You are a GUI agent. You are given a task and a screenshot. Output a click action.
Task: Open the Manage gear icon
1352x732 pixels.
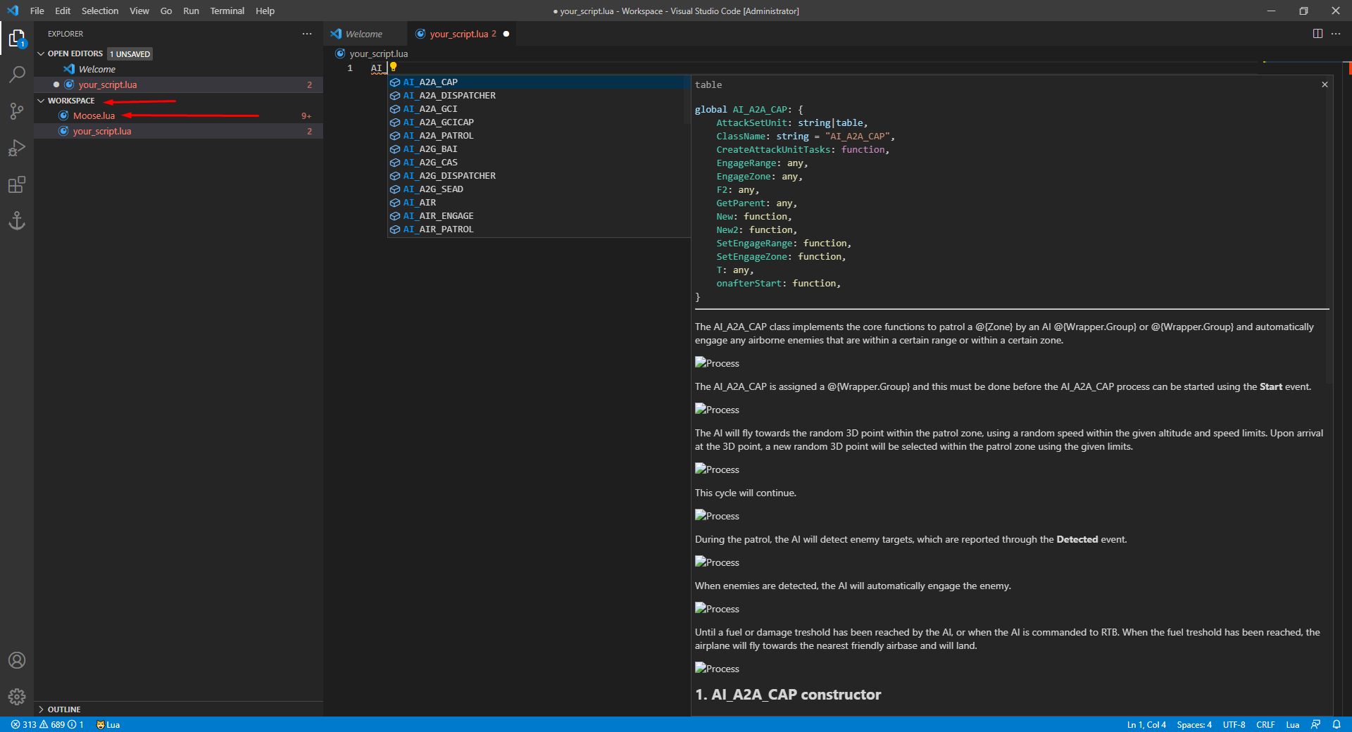[17, 697]
